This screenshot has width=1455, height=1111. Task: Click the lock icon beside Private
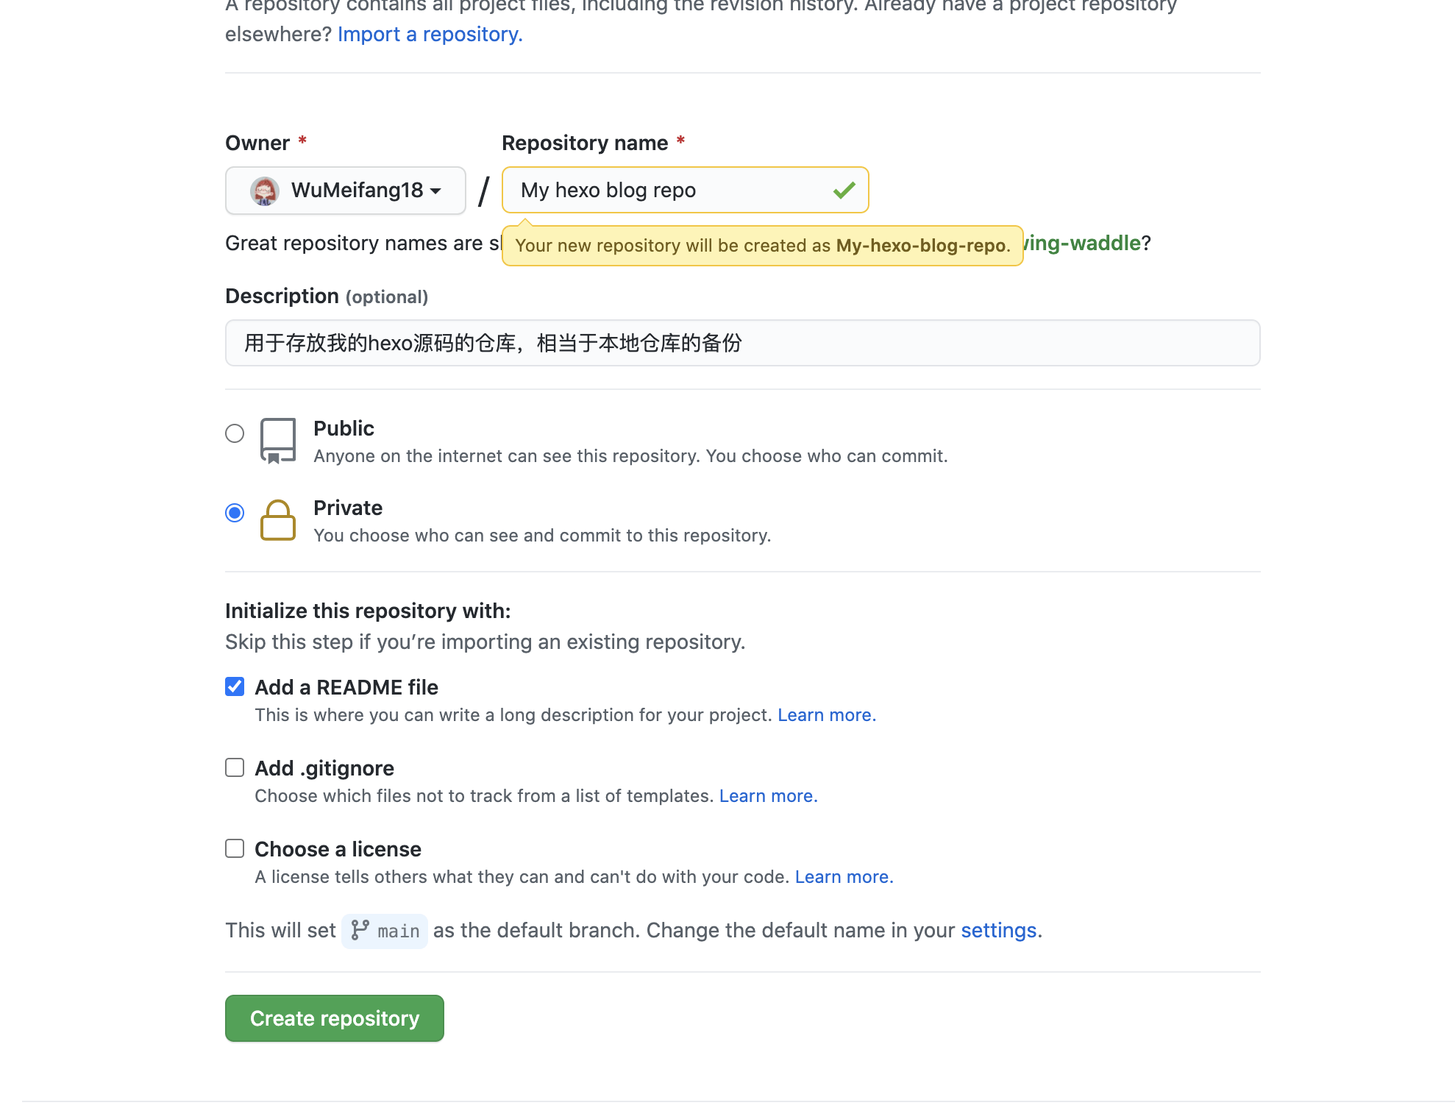click(x=278, y=520)
